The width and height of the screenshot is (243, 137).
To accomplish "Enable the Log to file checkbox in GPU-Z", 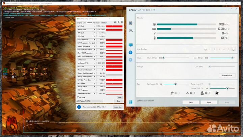I will 78,97.
